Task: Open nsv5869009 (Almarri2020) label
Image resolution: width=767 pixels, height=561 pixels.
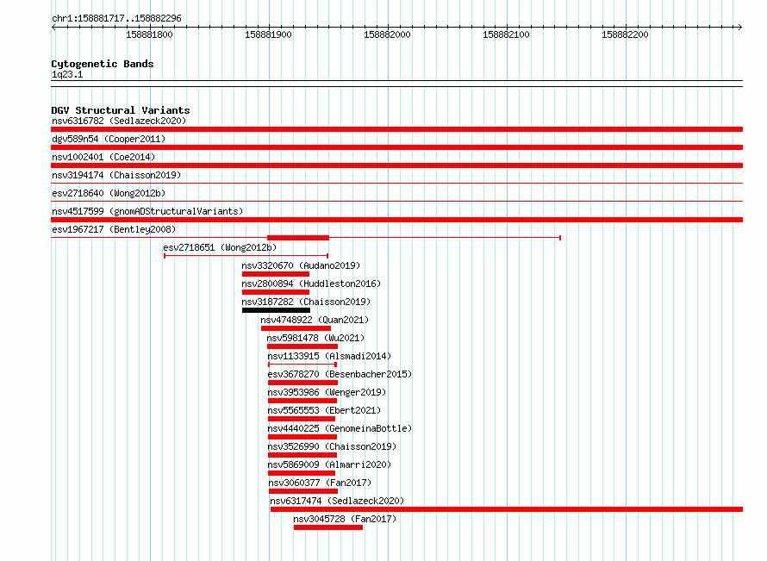Action: [x=329, y=464]
